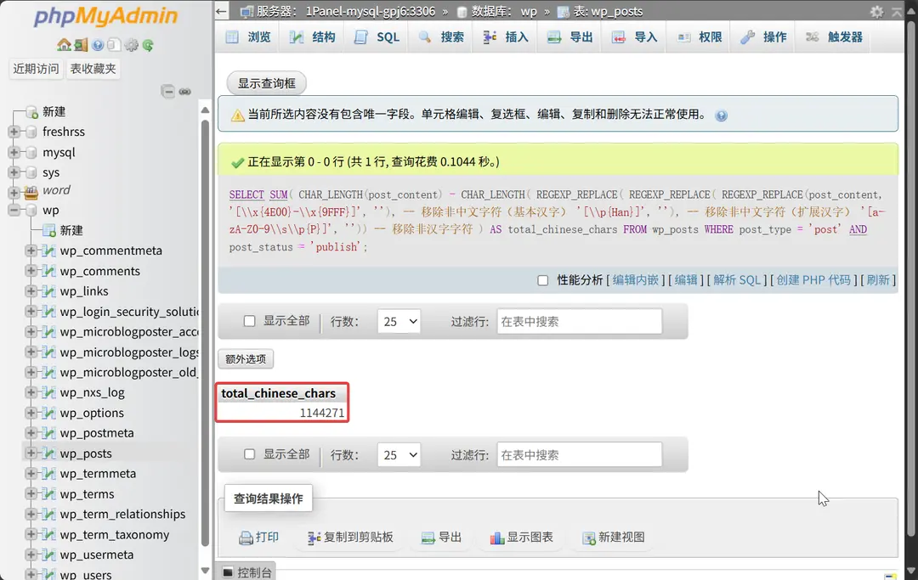Click the upper 过滤行 search field

tap(579, 321)
